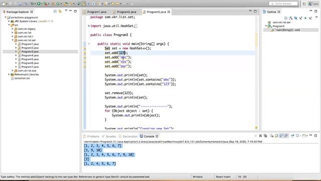Open the Outline view menu triangle
The height and width of the screenshot is (181, 321).
click(x=316, y=17)
